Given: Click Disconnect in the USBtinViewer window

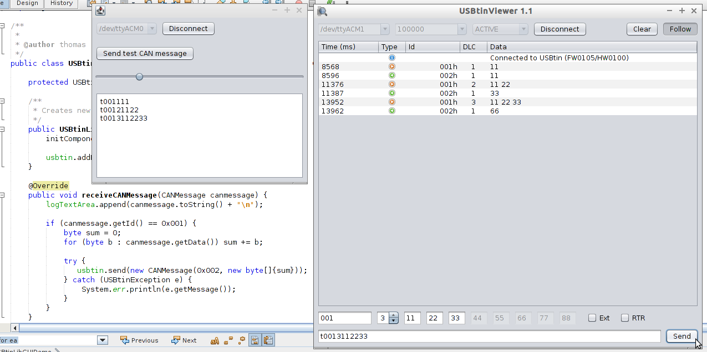Looking at the screenshot, I should pos(560,29).
